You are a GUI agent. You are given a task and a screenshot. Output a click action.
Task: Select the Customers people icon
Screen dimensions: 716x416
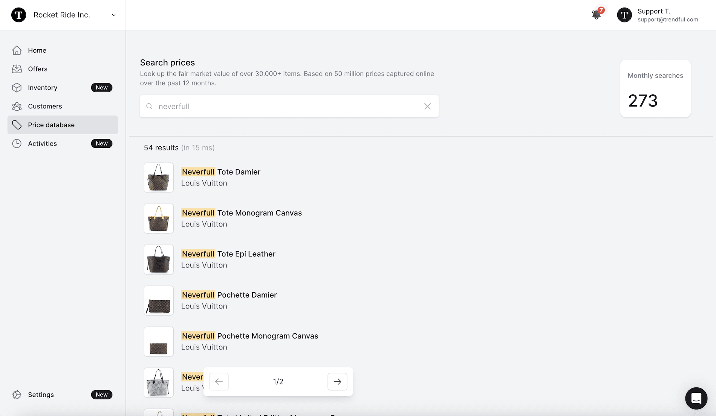tap(17, 106)
